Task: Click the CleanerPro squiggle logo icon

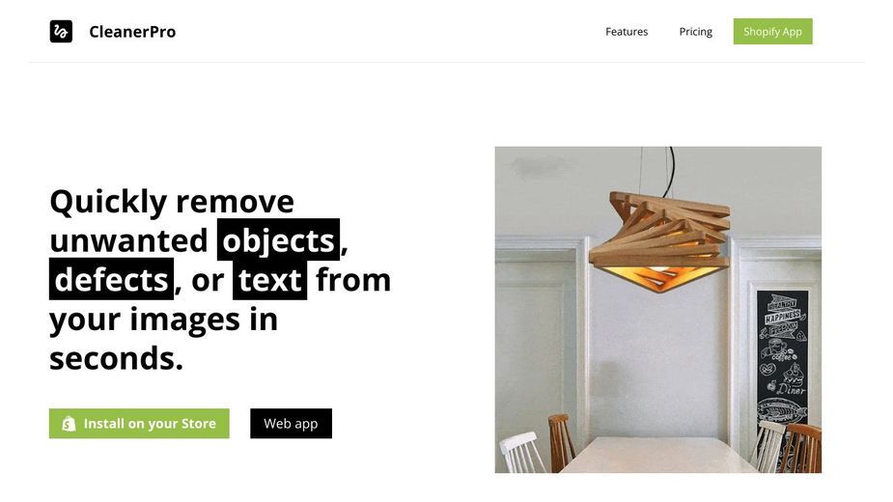Action: pyautogui.click(x=61, y=31)
